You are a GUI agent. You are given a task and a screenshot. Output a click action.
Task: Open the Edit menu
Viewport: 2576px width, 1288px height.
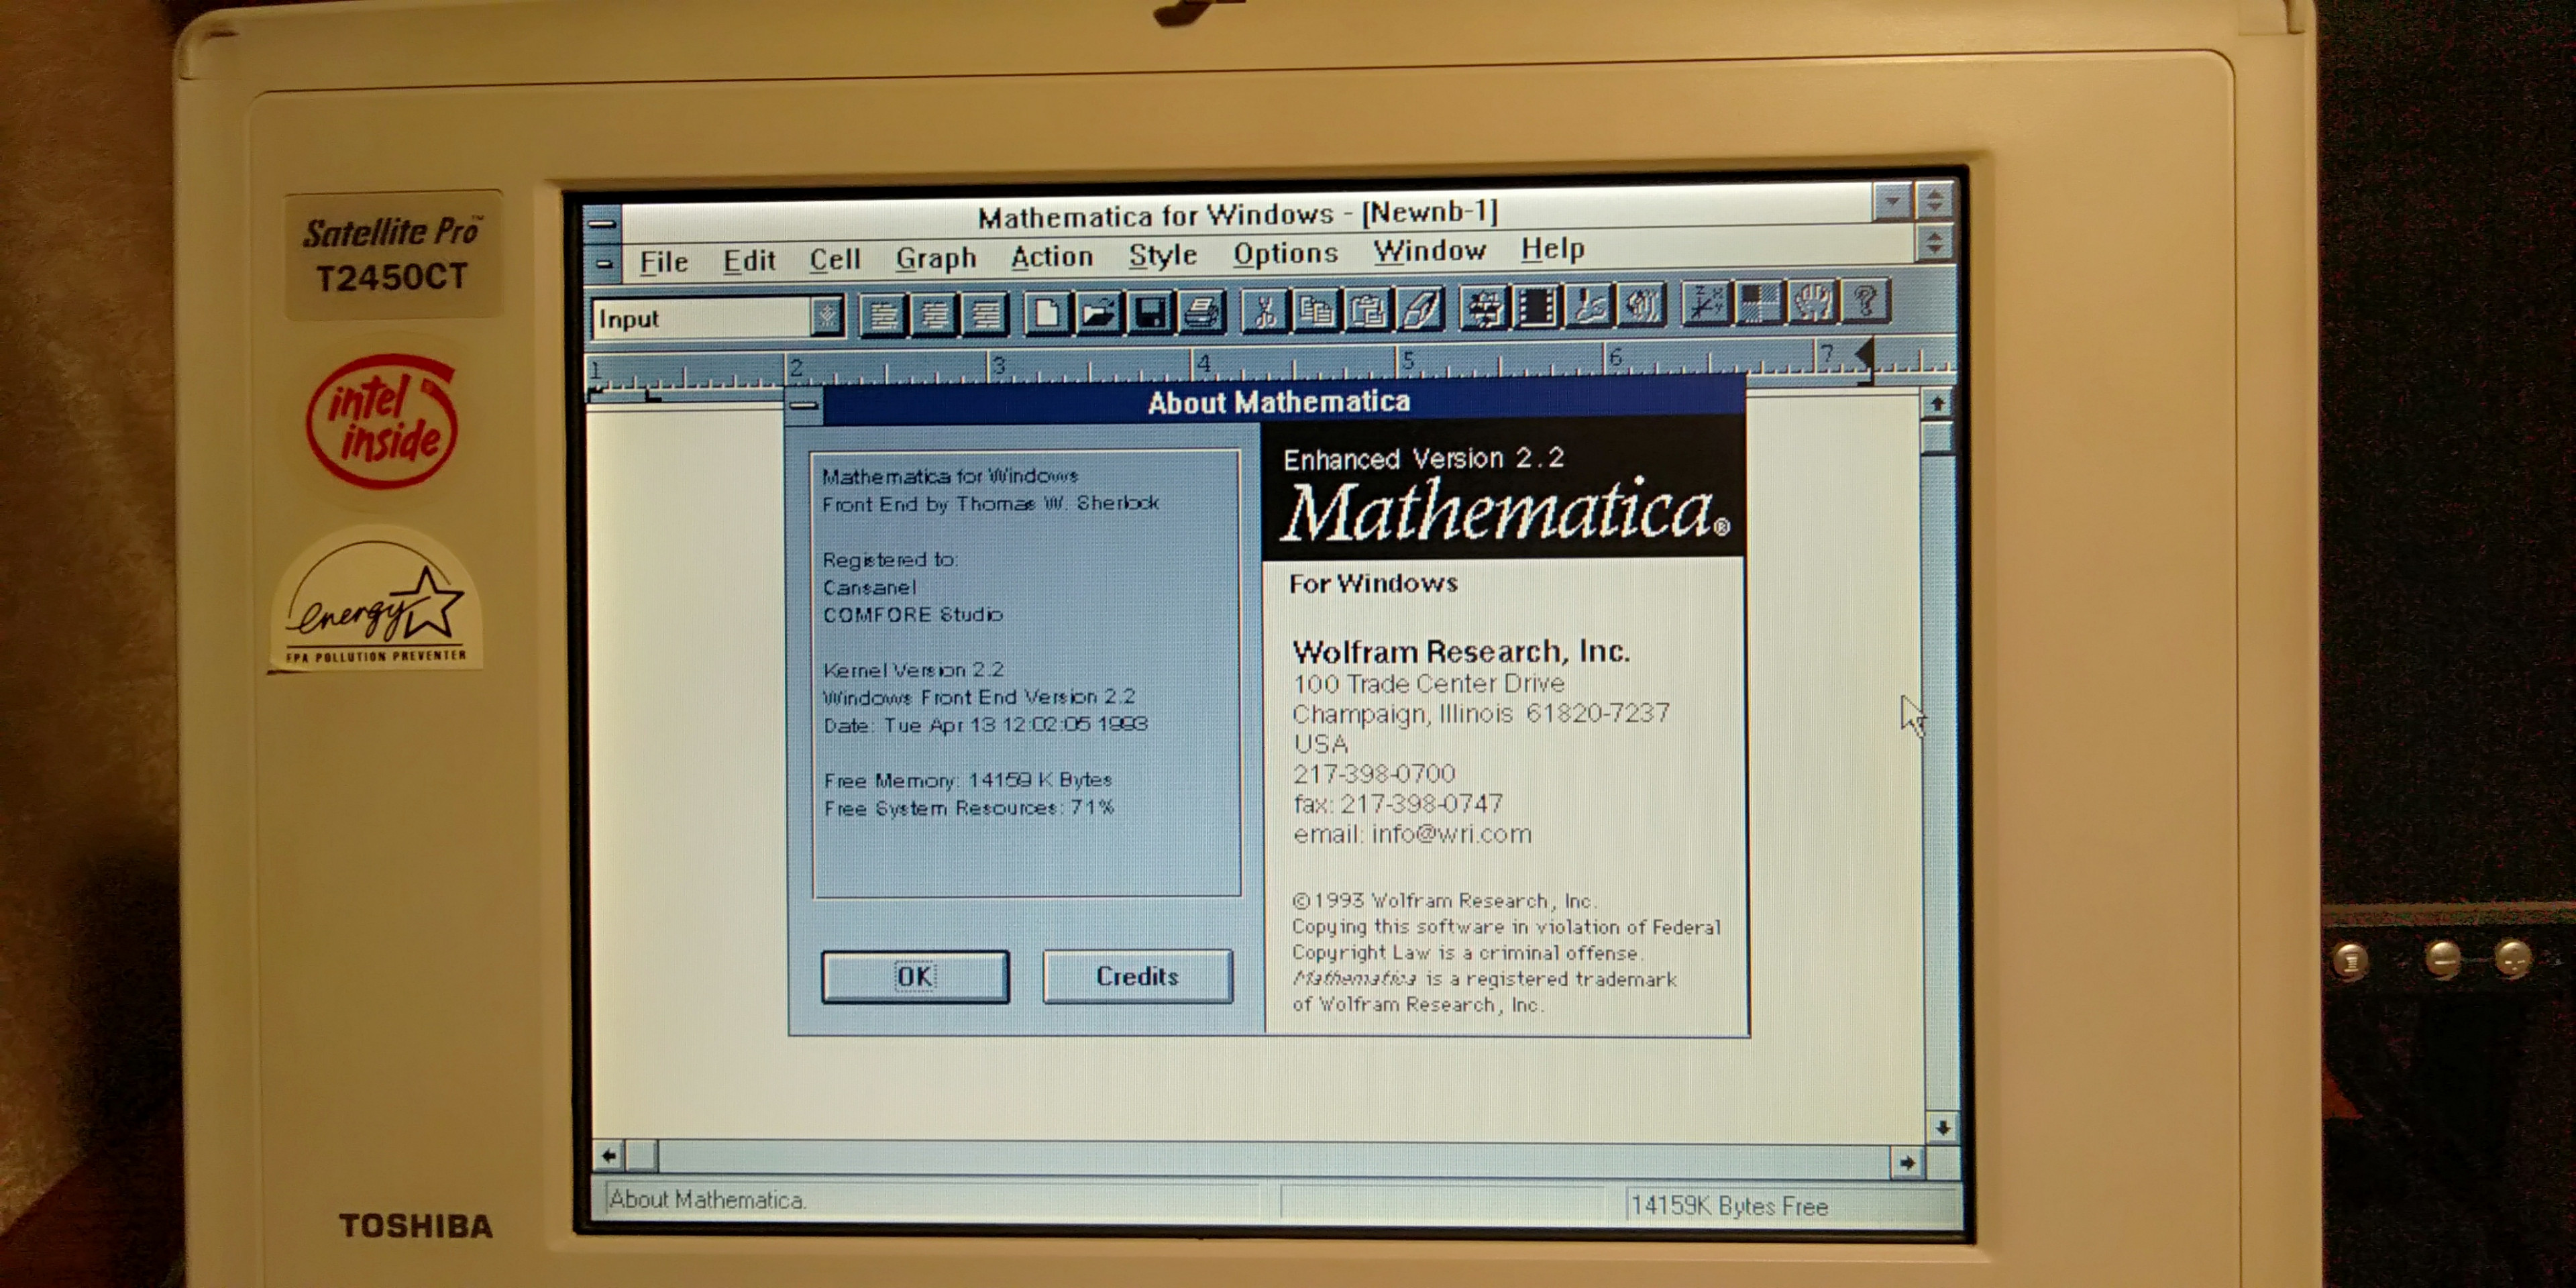[x=749, y=260]
